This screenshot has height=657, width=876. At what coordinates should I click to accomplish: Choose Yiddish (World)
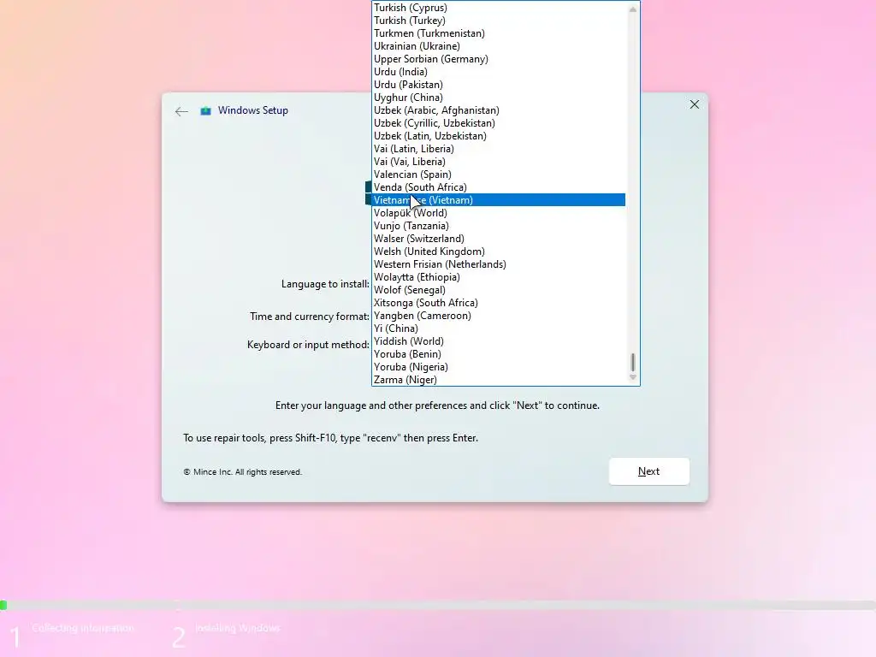[499, 342]
